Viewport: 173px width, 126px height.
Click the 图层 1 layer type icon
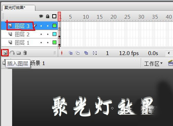10,43
